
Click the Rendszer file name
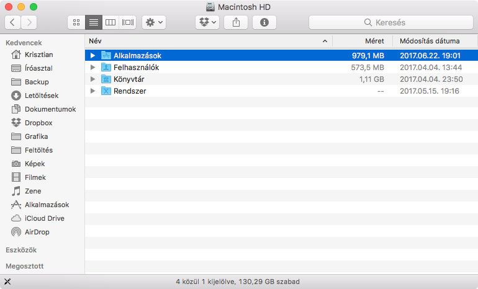[x=130, y=91]
